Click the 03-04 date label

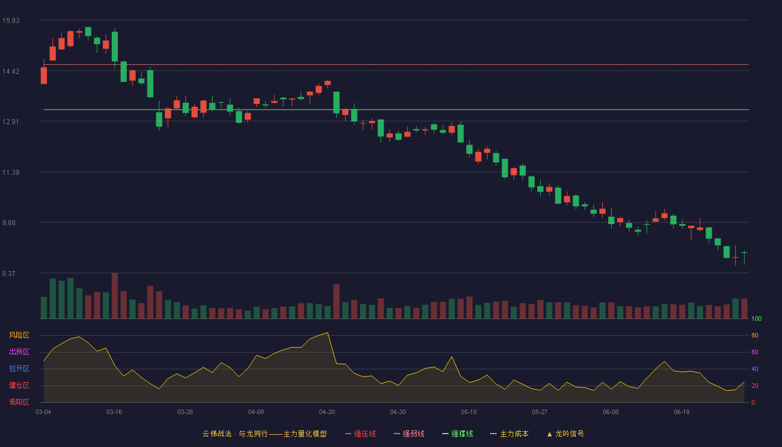click(43, 412)
